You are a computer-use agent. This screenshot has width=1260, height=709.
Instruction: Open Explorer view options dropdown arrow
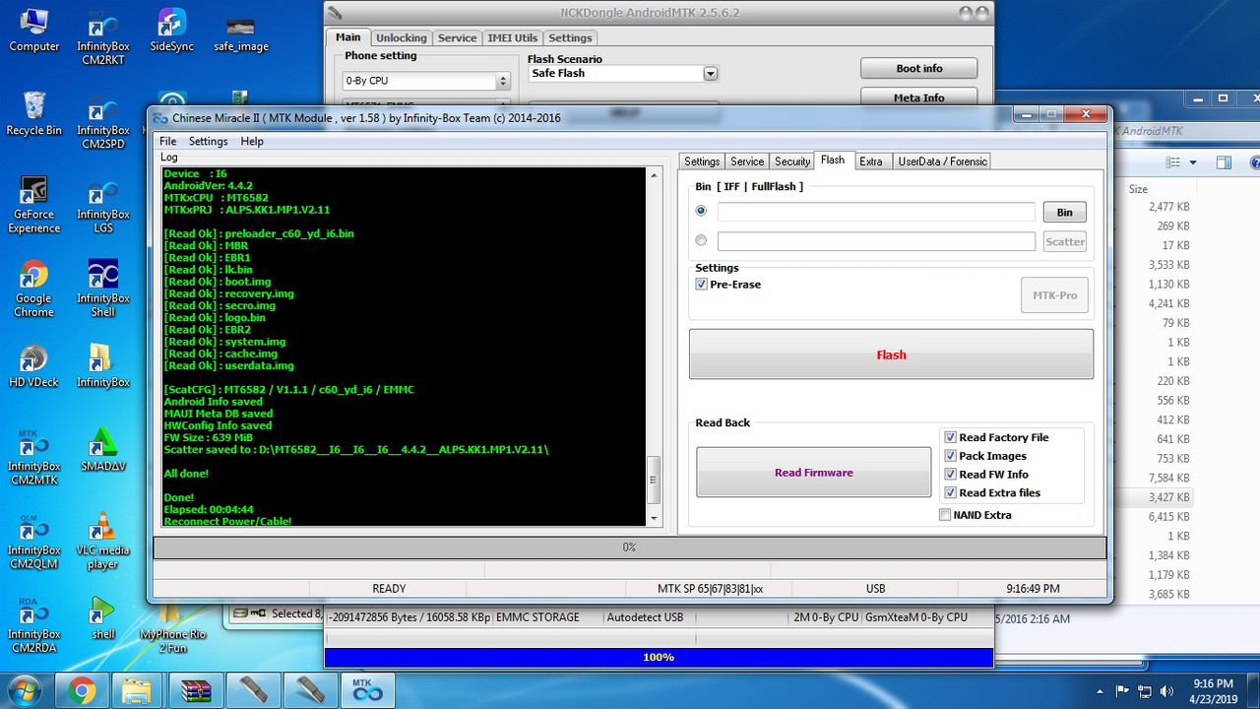pos(1193,162)
